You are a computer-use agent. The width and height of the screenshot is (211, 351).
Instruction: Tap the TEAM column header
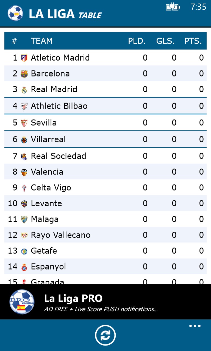tap(42, 41)
